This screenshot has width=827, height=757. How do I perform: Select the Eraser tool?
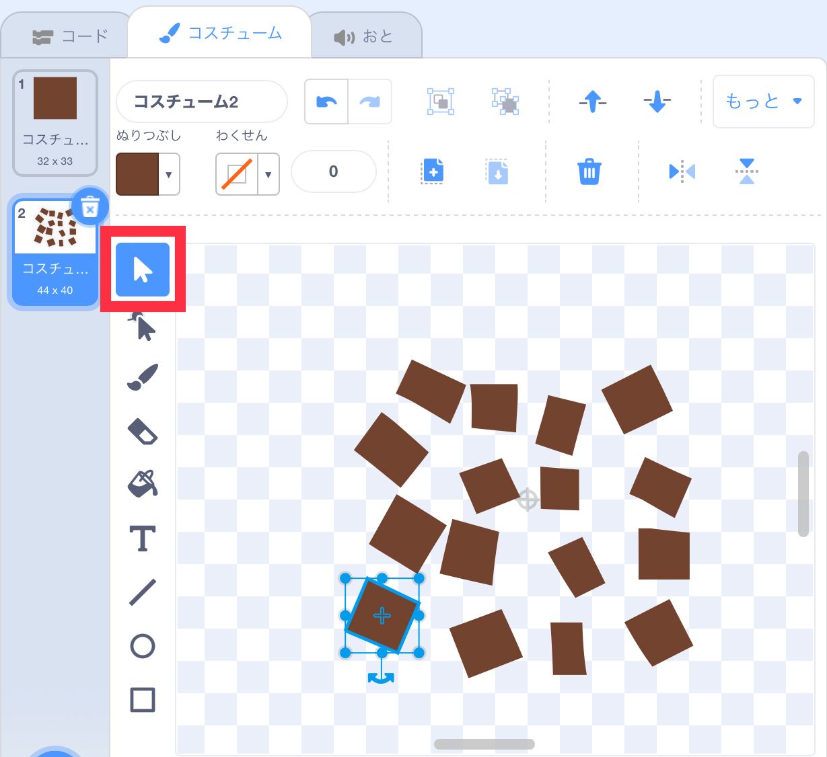point(142,431)
